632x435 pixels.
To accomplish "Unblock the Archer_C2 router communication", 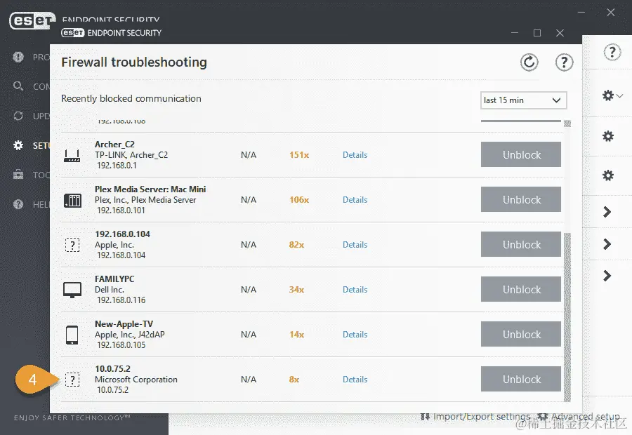I will (x=521, y=154).
